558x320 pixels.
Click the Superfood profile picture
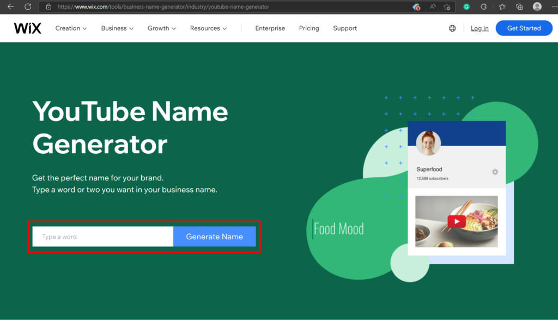[x=428, y=143]
